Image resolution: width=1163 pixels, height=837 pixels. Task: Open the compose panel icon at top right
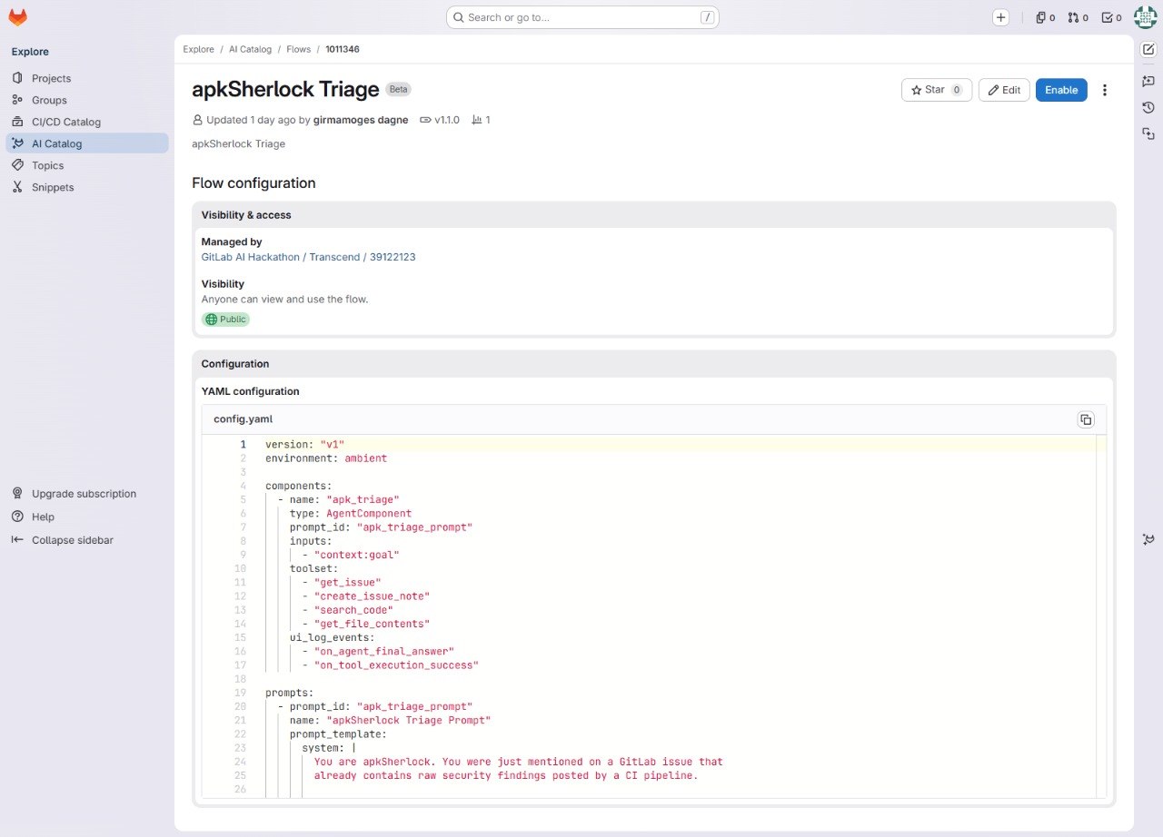tap(1148, 49)
